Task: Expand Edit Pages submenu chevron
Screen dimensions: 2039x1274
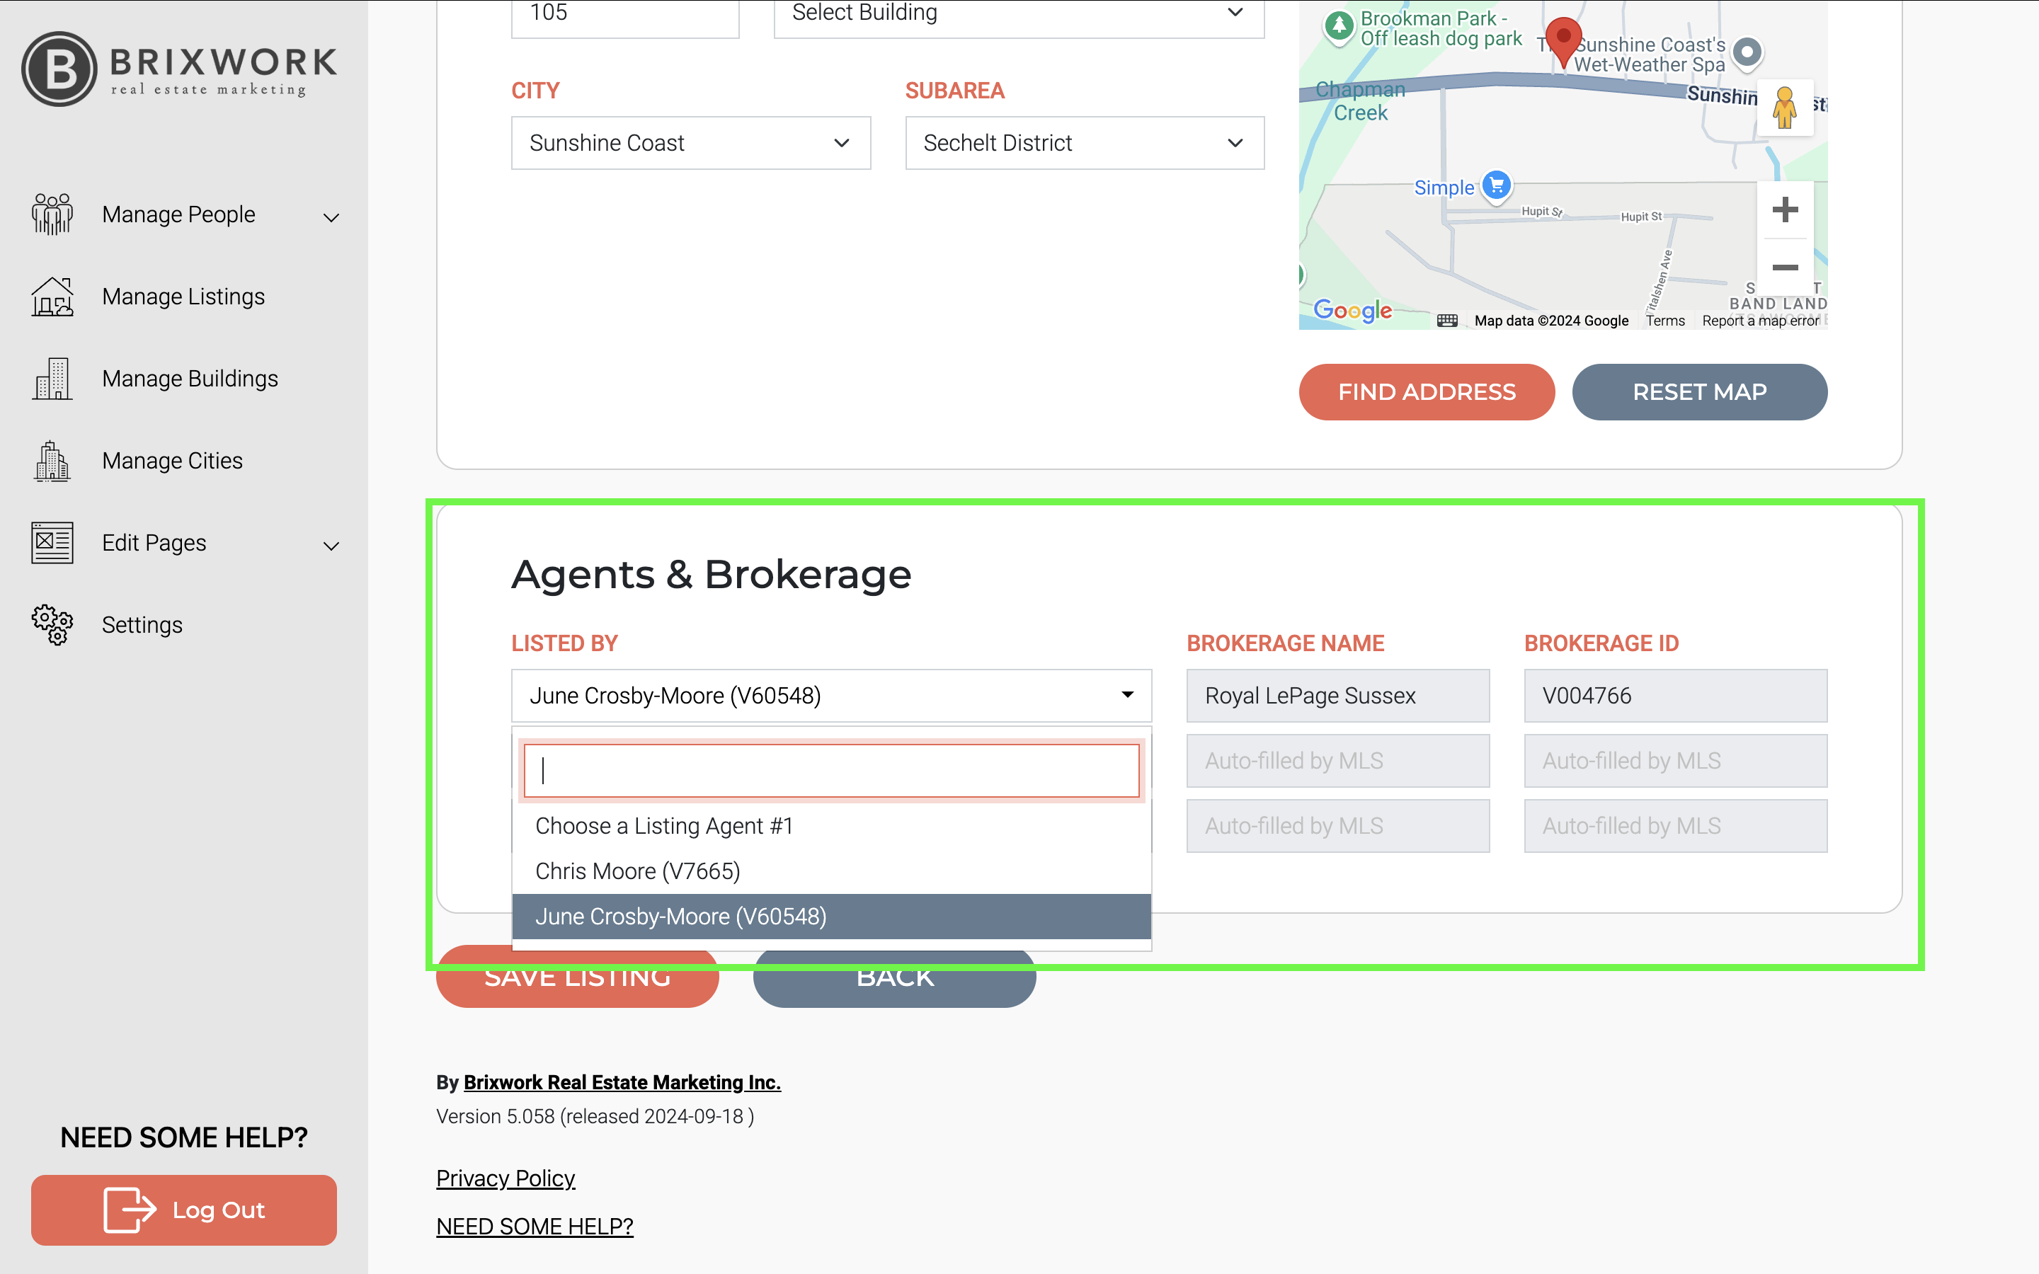Action: coord(331,546)
